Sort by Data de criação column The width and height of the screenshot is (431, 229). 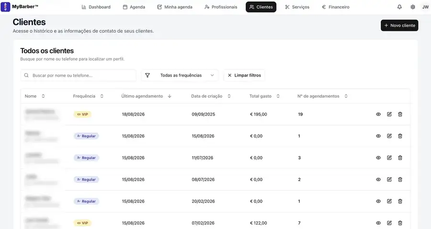[x=211, y=96]
